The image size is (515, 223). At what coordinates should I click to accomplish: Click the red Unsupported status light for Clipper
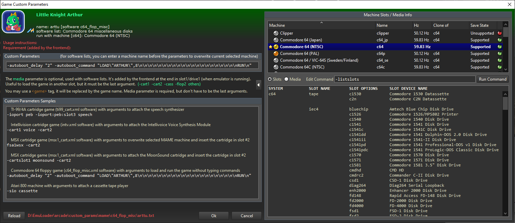(500, 33)
